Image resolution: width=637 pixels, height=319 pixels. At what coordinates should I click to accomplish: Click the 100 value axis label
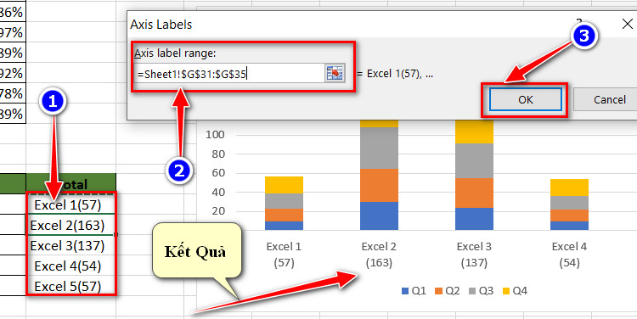tap(216, 135)
